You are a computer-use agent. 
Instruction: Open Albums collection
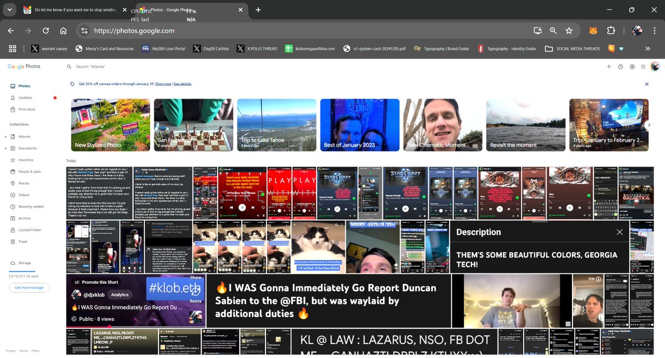click(24, 137)
